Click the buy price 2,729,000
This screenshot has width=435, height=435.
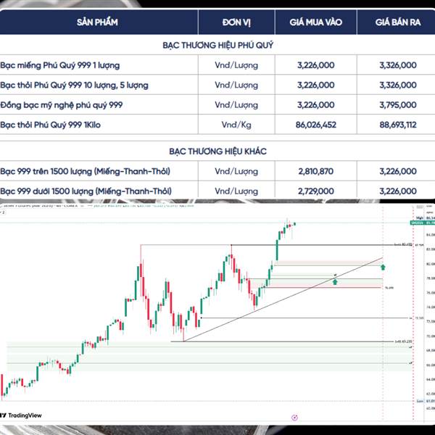pos(315,191)
